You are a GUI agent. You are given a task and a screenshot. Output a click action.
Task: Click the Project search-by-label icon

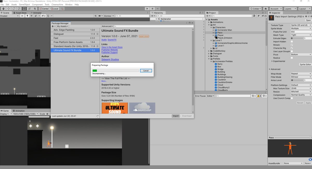(x=259, y=16)
